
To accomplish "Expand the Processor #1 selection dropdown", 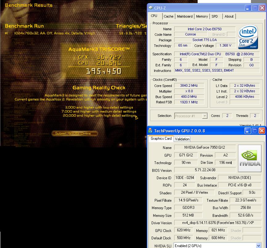I will (205, 116).
